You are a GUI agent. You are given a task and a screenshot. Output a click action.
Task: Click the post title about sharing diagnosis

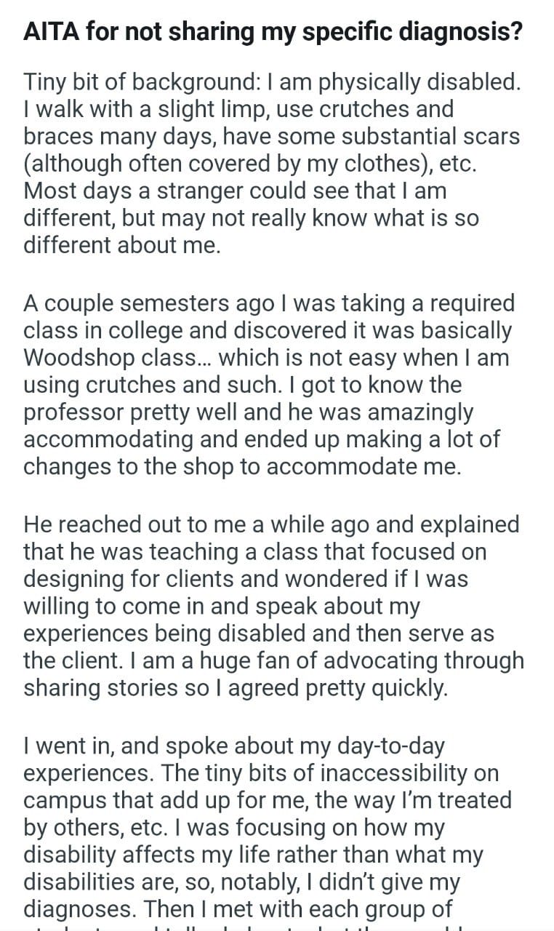pyautogui.click(x=273, y=33)
